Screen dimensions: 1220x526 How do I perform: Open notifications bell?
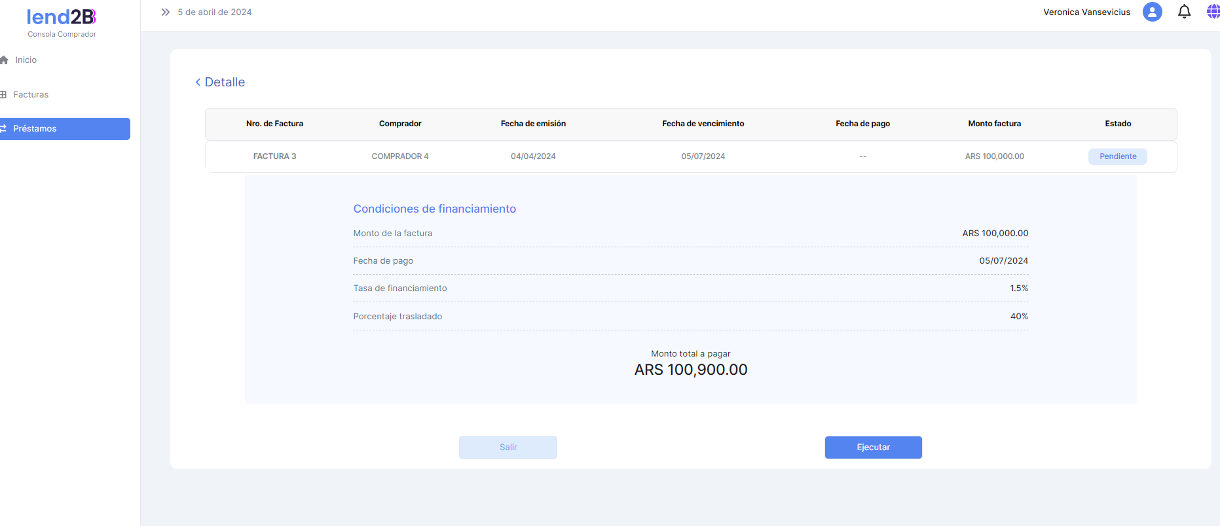[x=1184, y=12]
